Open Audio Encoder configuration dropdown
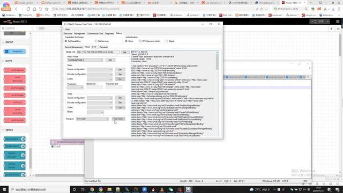This screenshot has height=193, width=343. click(x=100, y=102)
